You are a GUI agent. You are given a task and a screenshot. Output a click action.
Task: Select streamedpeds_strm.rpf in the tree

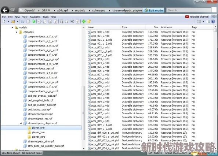(x=41, y=141)
